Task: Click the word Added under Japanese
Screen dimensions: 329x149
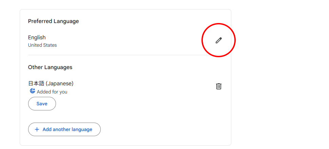Action: tap(43, 92)
